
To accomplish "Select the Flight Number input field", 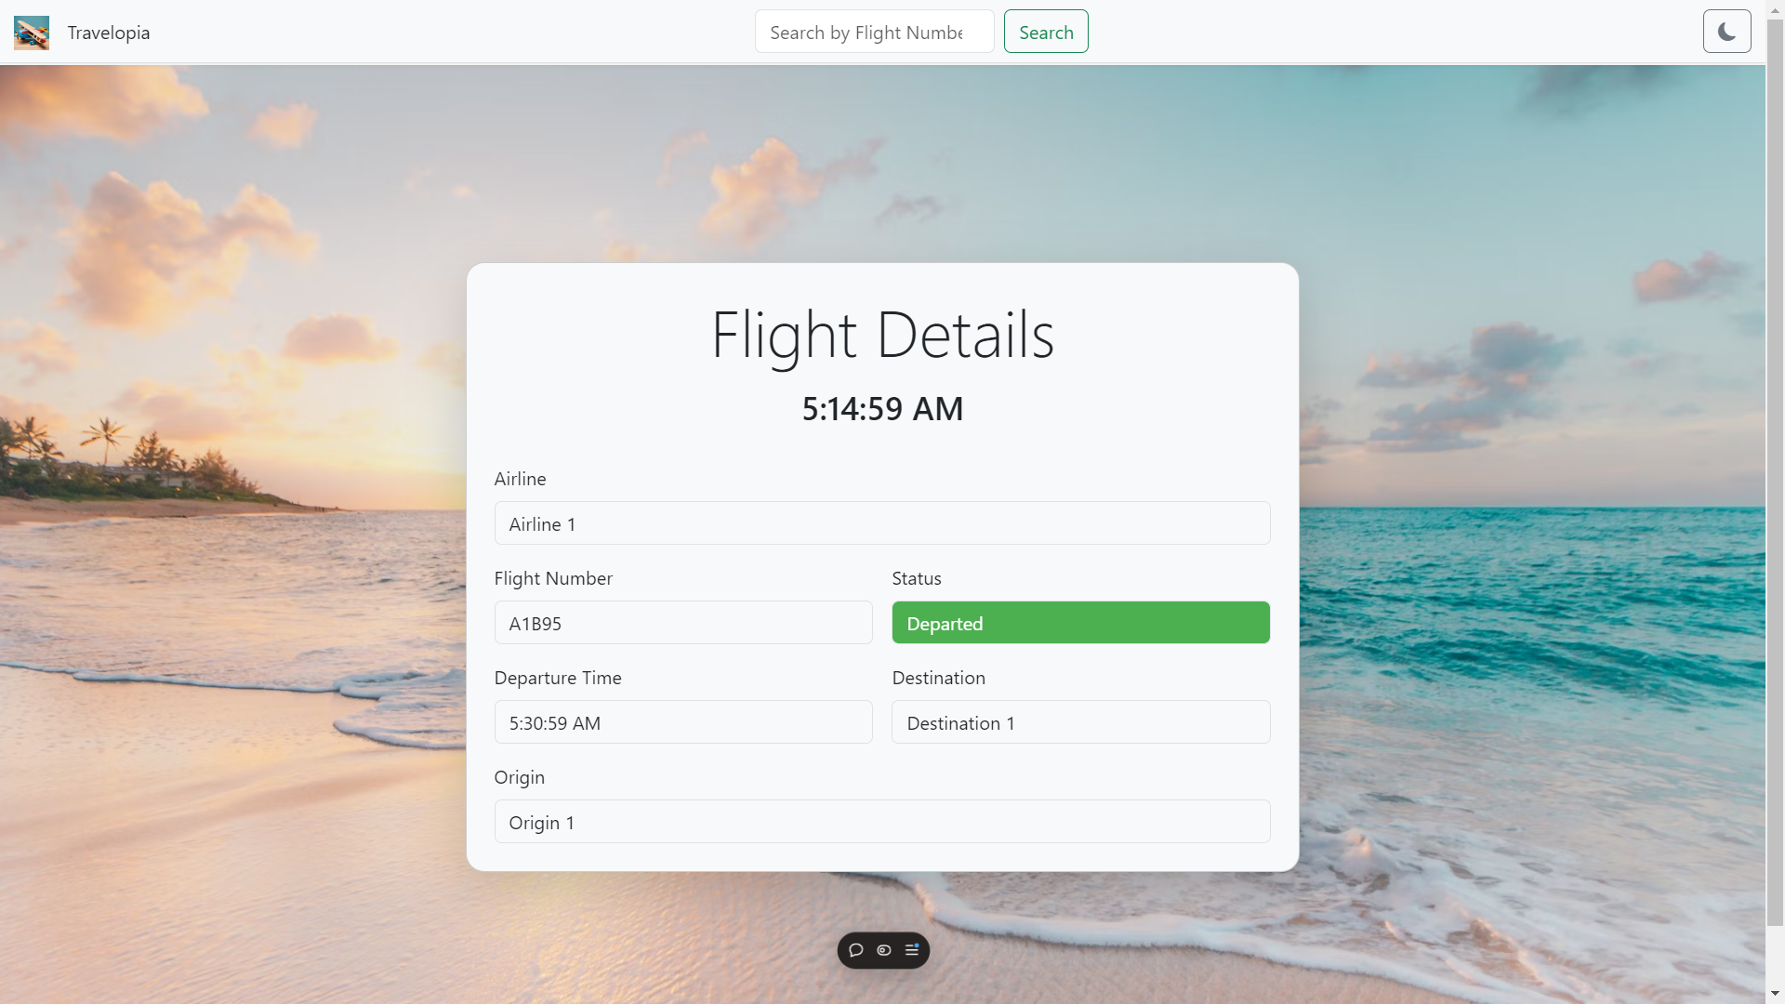I will (683, 622).
